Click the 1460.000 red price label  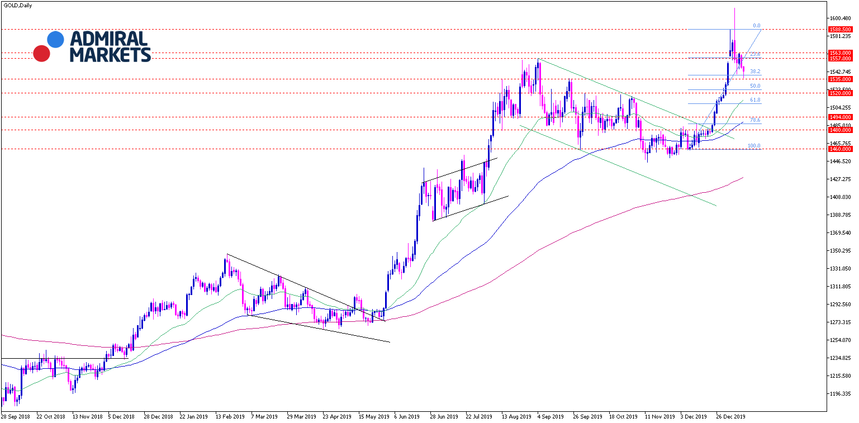[840, 149]
